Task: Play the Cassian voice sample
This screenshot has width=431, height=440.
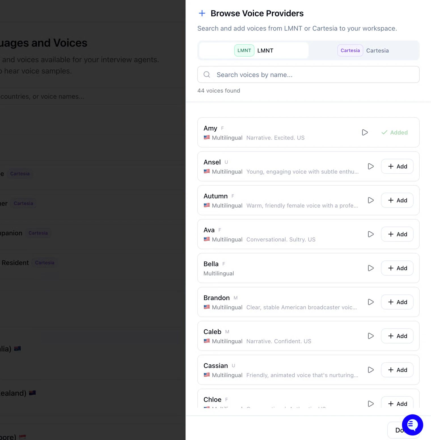Action: pos(371,370)
